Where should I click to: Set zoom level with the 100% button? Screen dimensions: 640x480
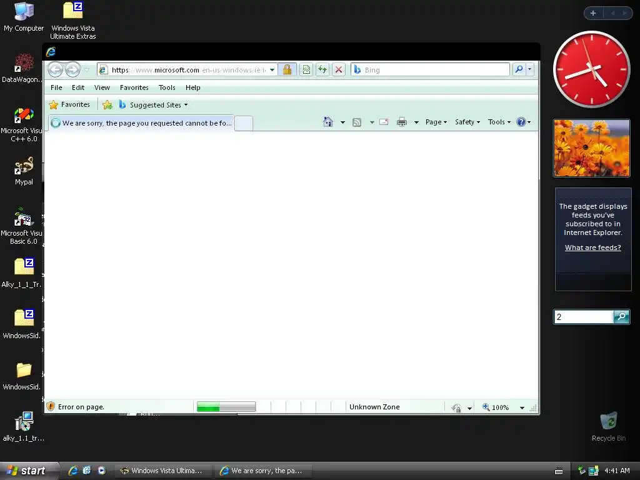point(496,407)
